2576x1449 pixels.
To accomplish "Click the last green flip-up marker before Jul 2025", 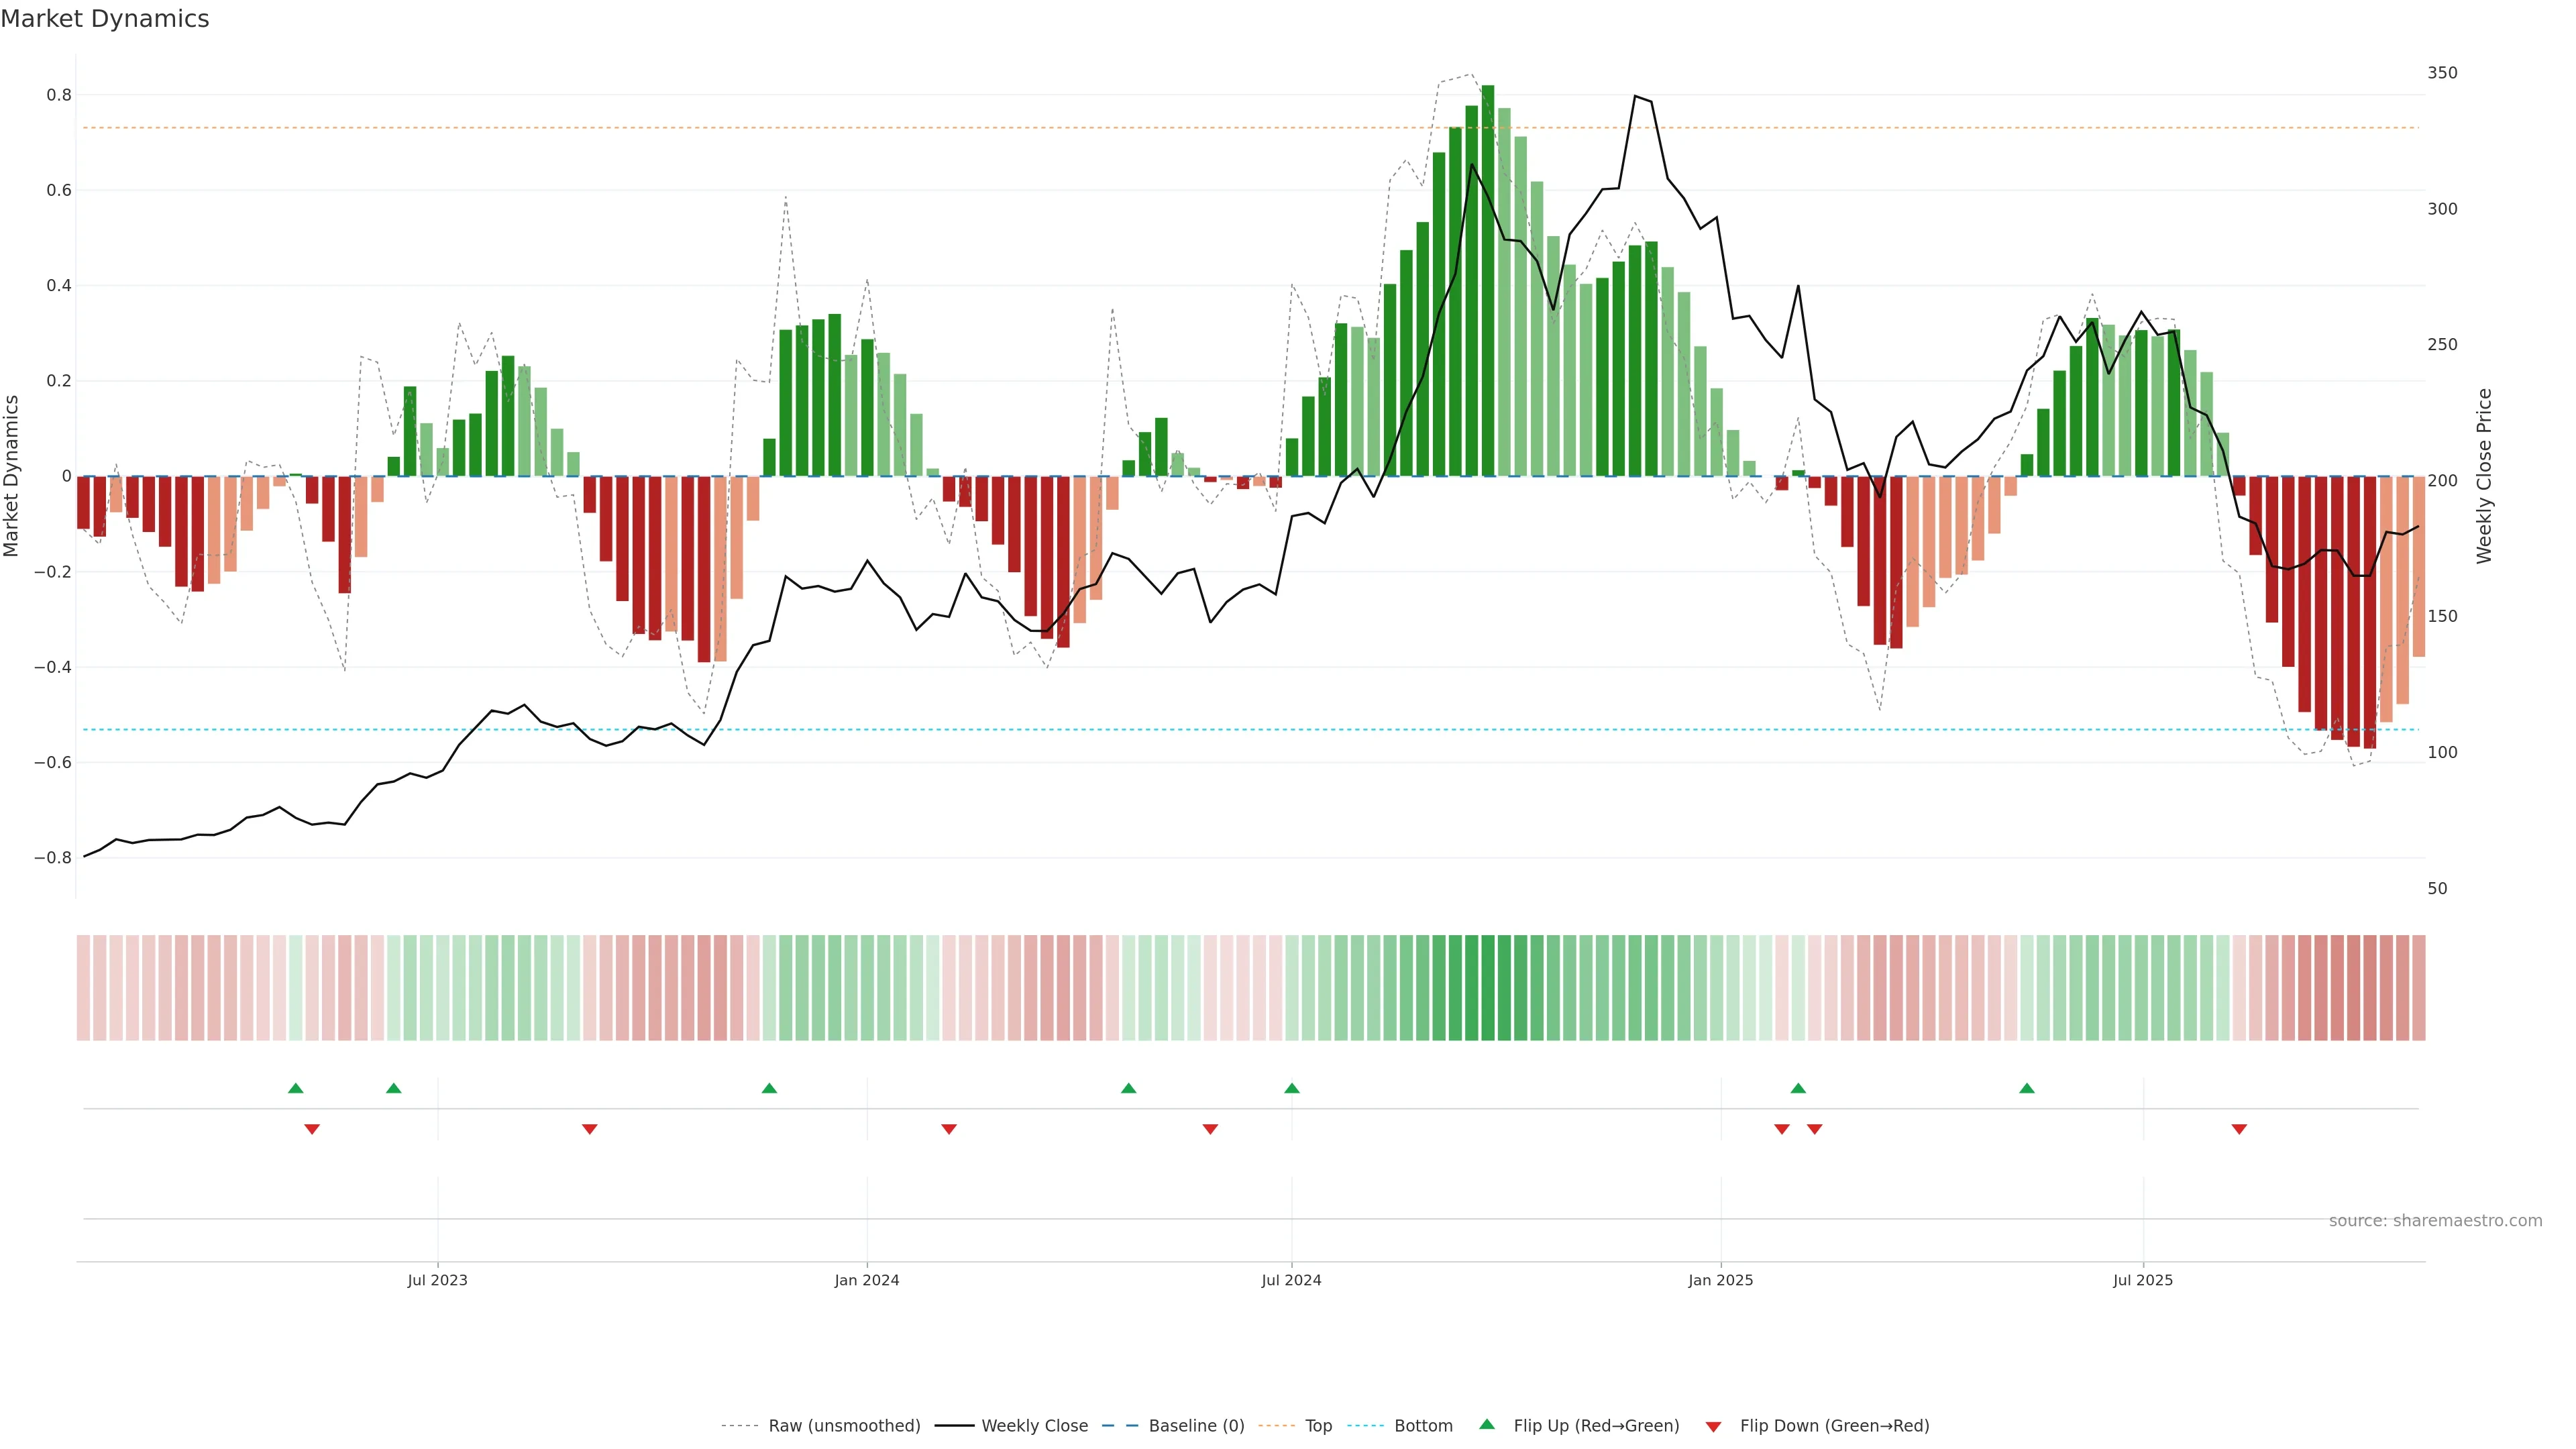I will click(x=2027, y=1088).
